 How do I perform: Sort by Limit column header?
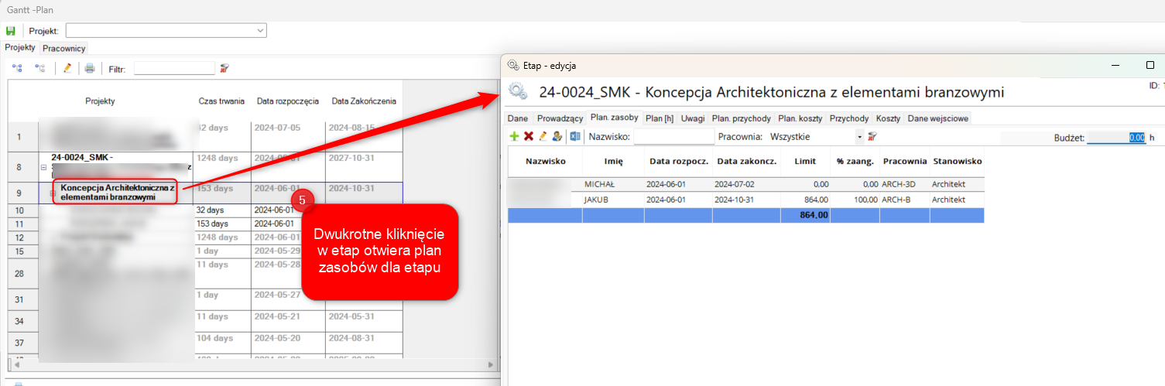click(x=806, y=162)
